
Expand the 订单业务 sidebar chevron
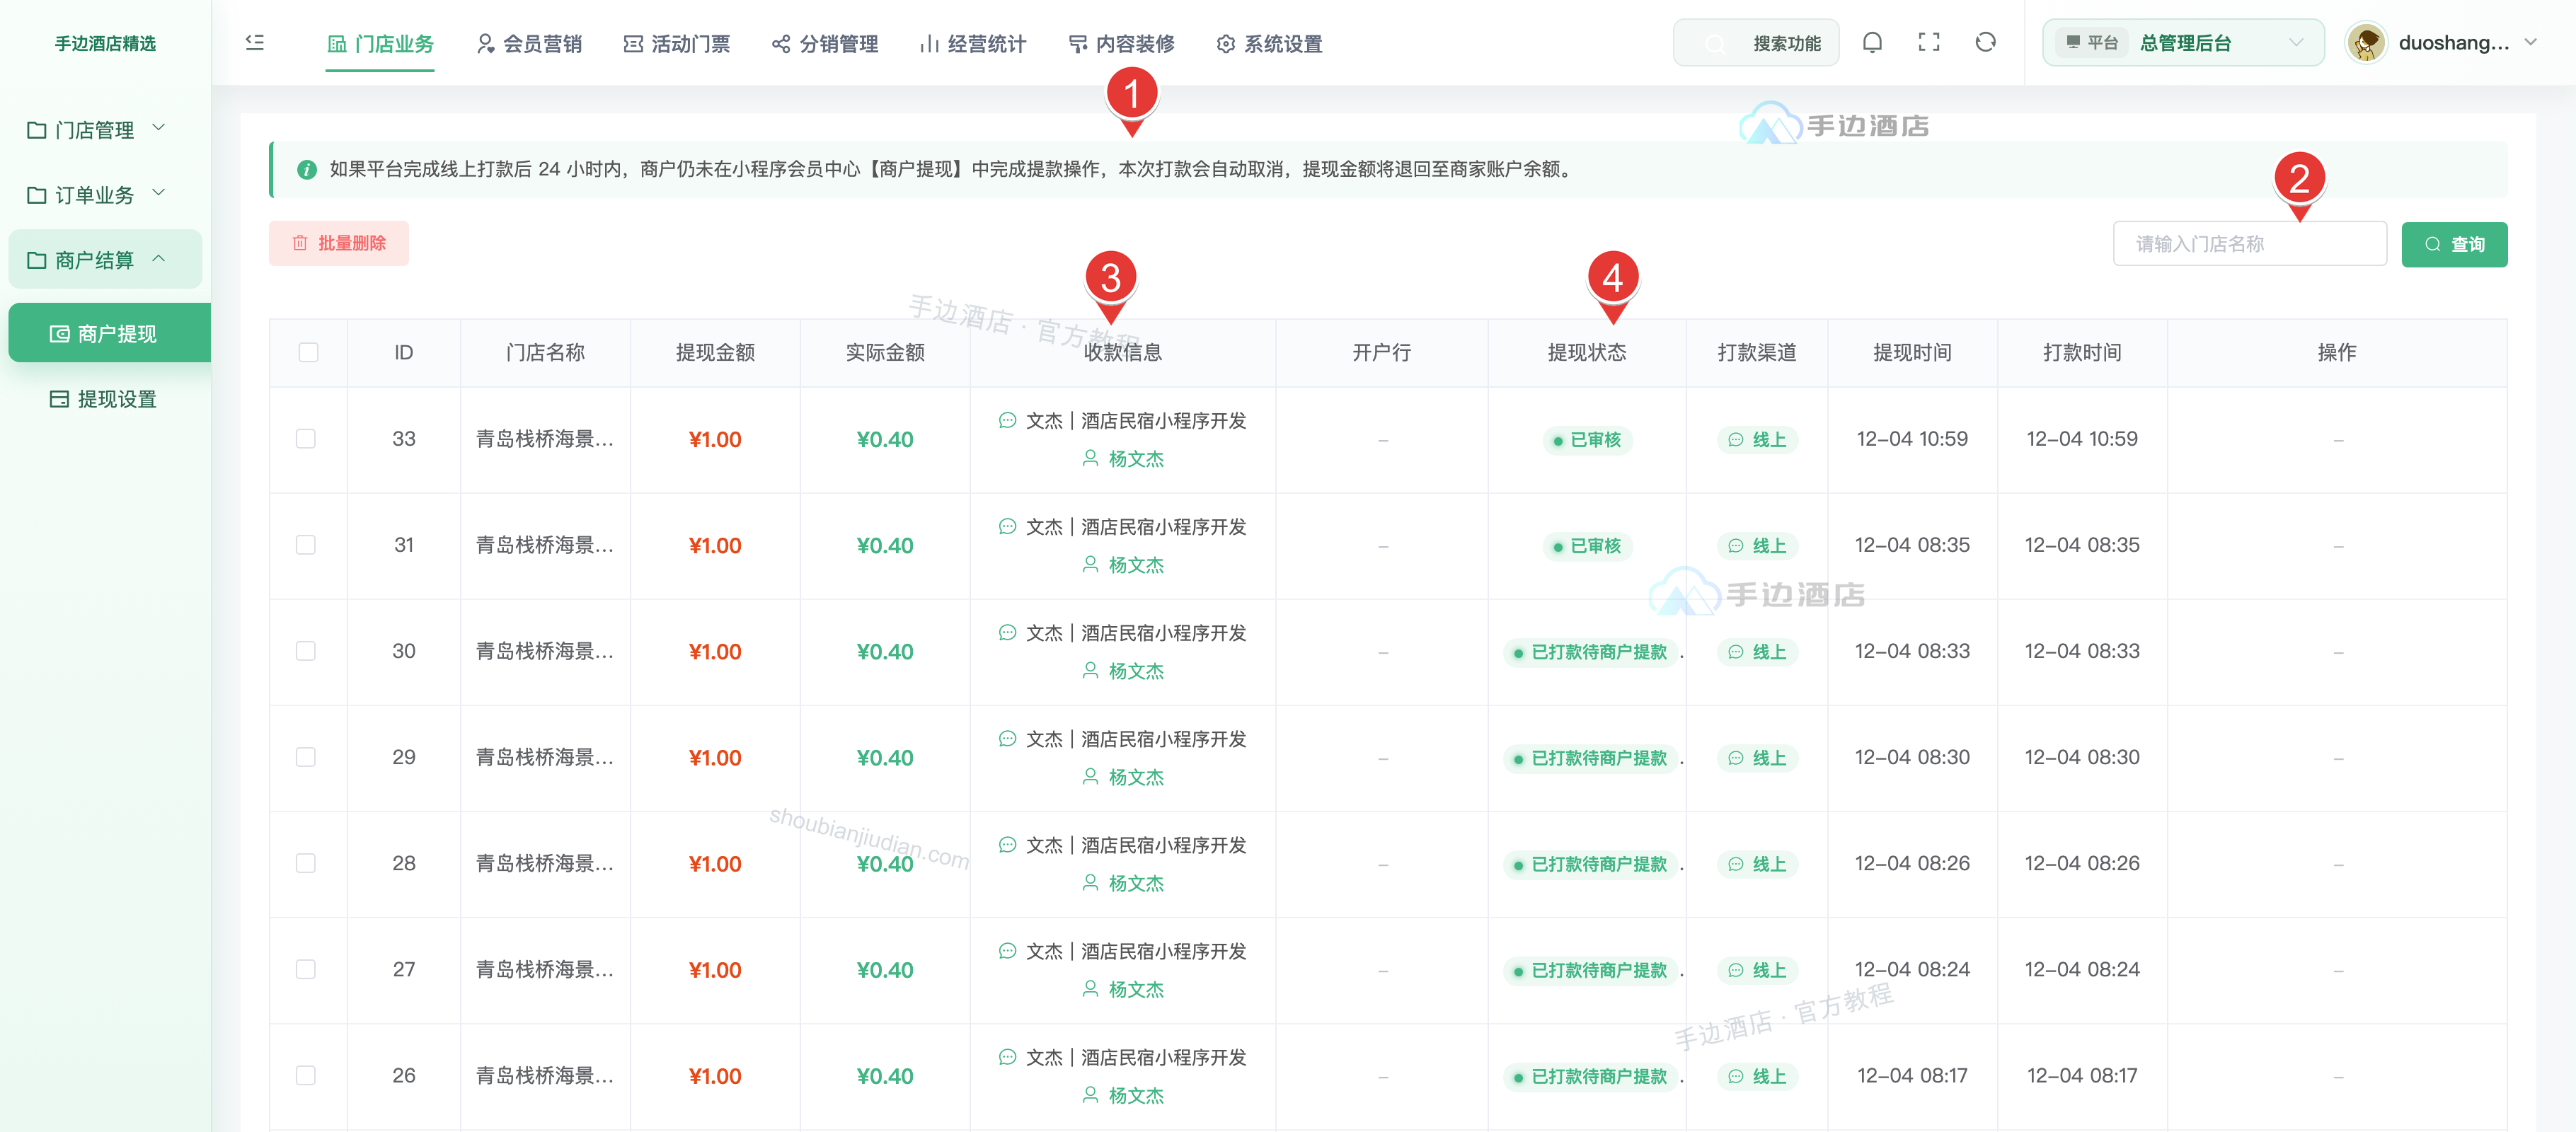coord(158,193)
